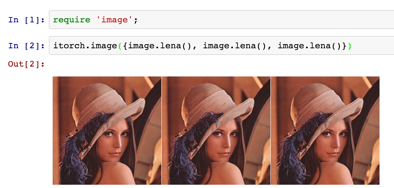Click the closing curly brace in cell two

pos(344,46)
